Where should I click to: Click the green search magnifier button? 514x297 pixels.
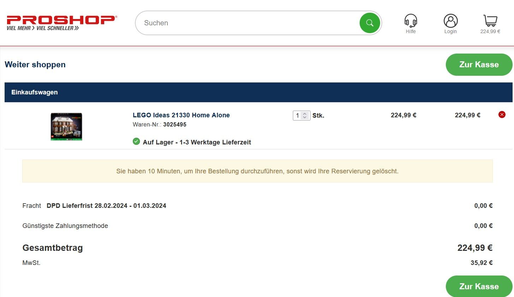click(370, 23)
